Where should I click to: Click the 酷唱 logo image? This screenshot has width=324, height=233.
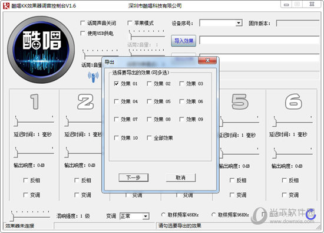[x=41, y=50]
